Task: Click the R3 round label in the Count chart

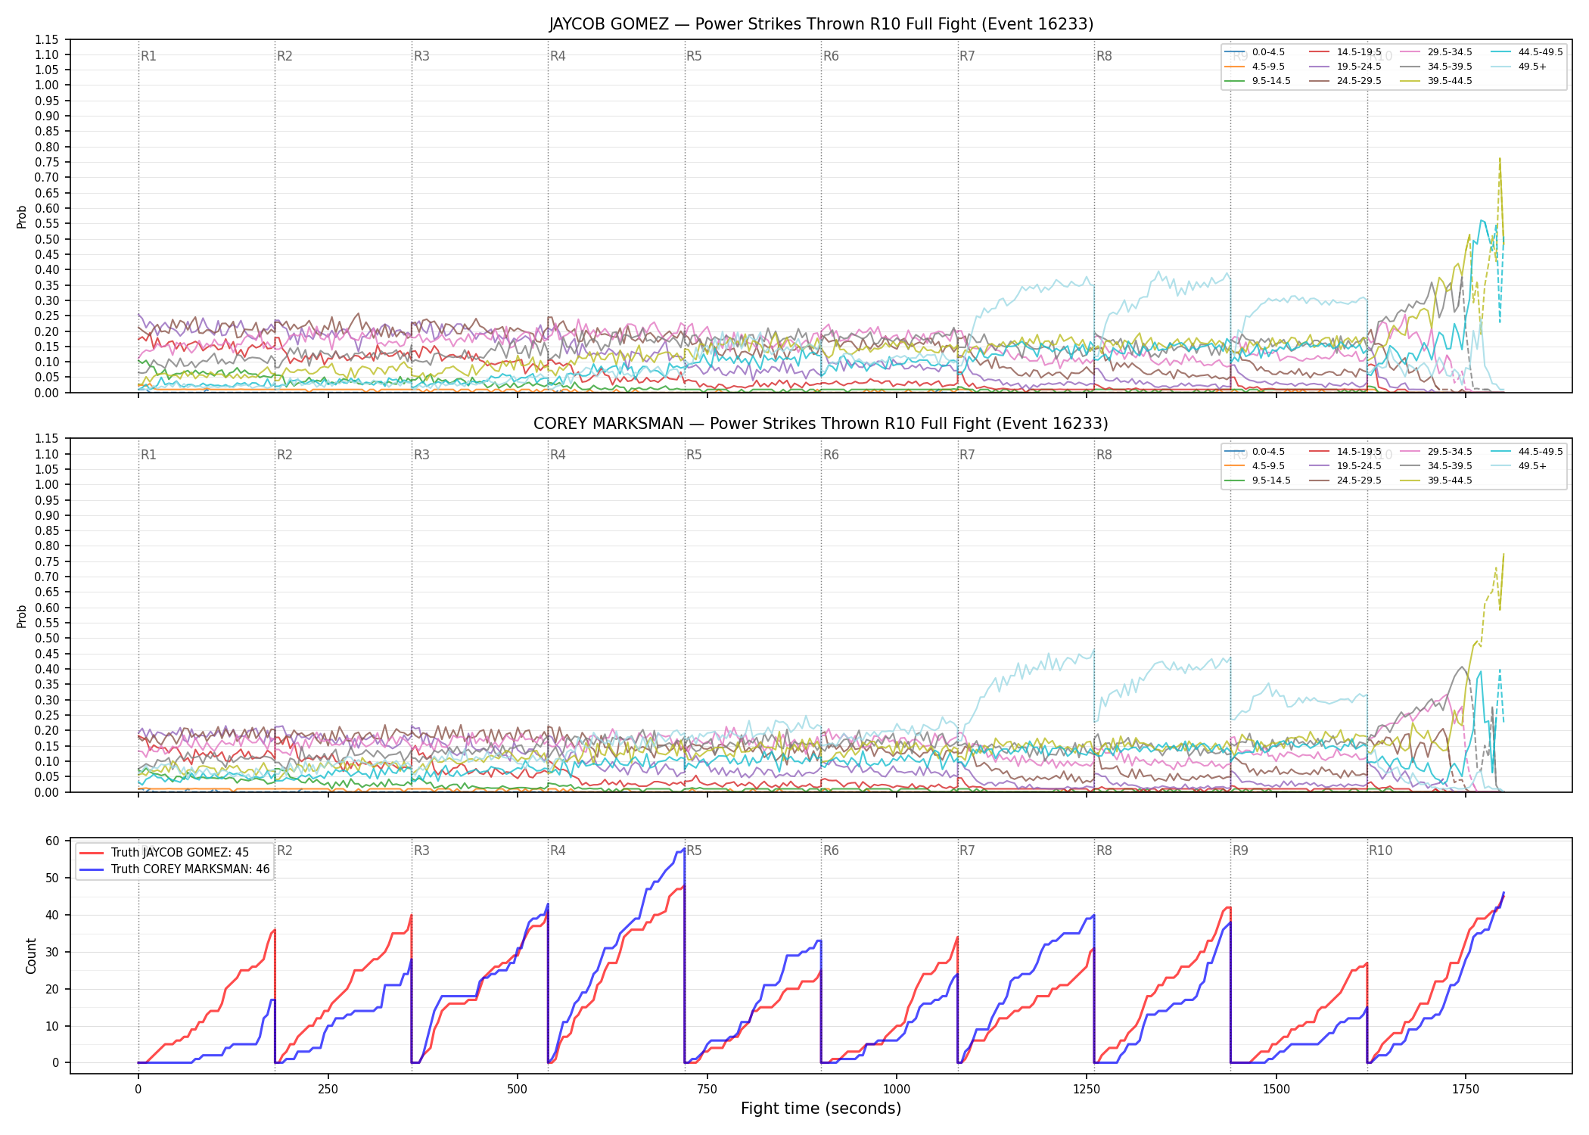Action: pyautogui.click(x=421, y=850)
